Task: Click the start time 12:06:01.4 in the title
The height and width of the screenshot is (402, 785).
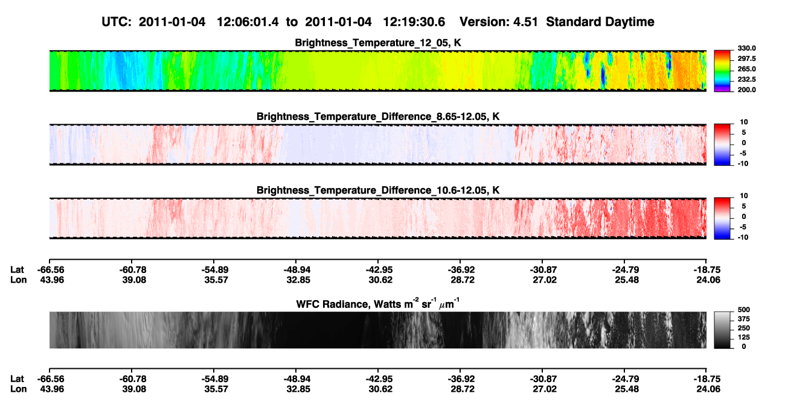Action: point(249,22)
